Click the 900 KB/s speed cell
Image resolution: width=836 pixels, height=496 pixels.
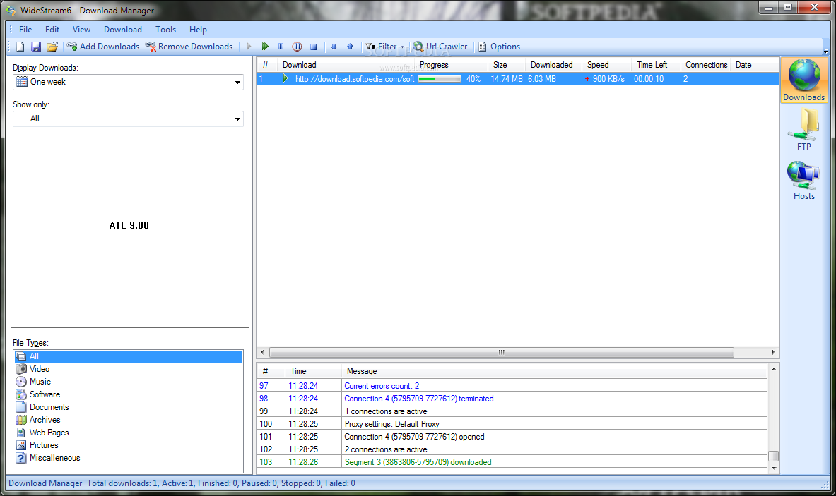[607, 79]
